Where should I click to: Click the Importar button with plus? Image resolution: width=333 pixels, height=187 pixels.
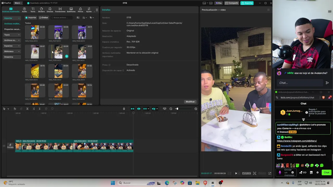click(31, 18)
